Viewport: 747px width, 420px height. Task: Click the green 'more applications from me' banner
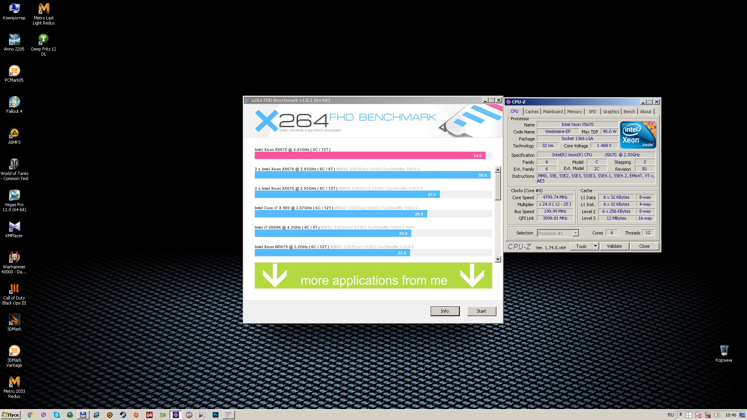click(373, 276)
